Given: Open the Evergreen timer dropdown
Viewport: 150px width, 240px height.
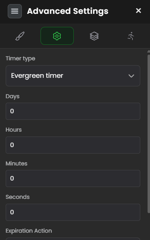Looking at the screenshot, I should pos(73,76).
